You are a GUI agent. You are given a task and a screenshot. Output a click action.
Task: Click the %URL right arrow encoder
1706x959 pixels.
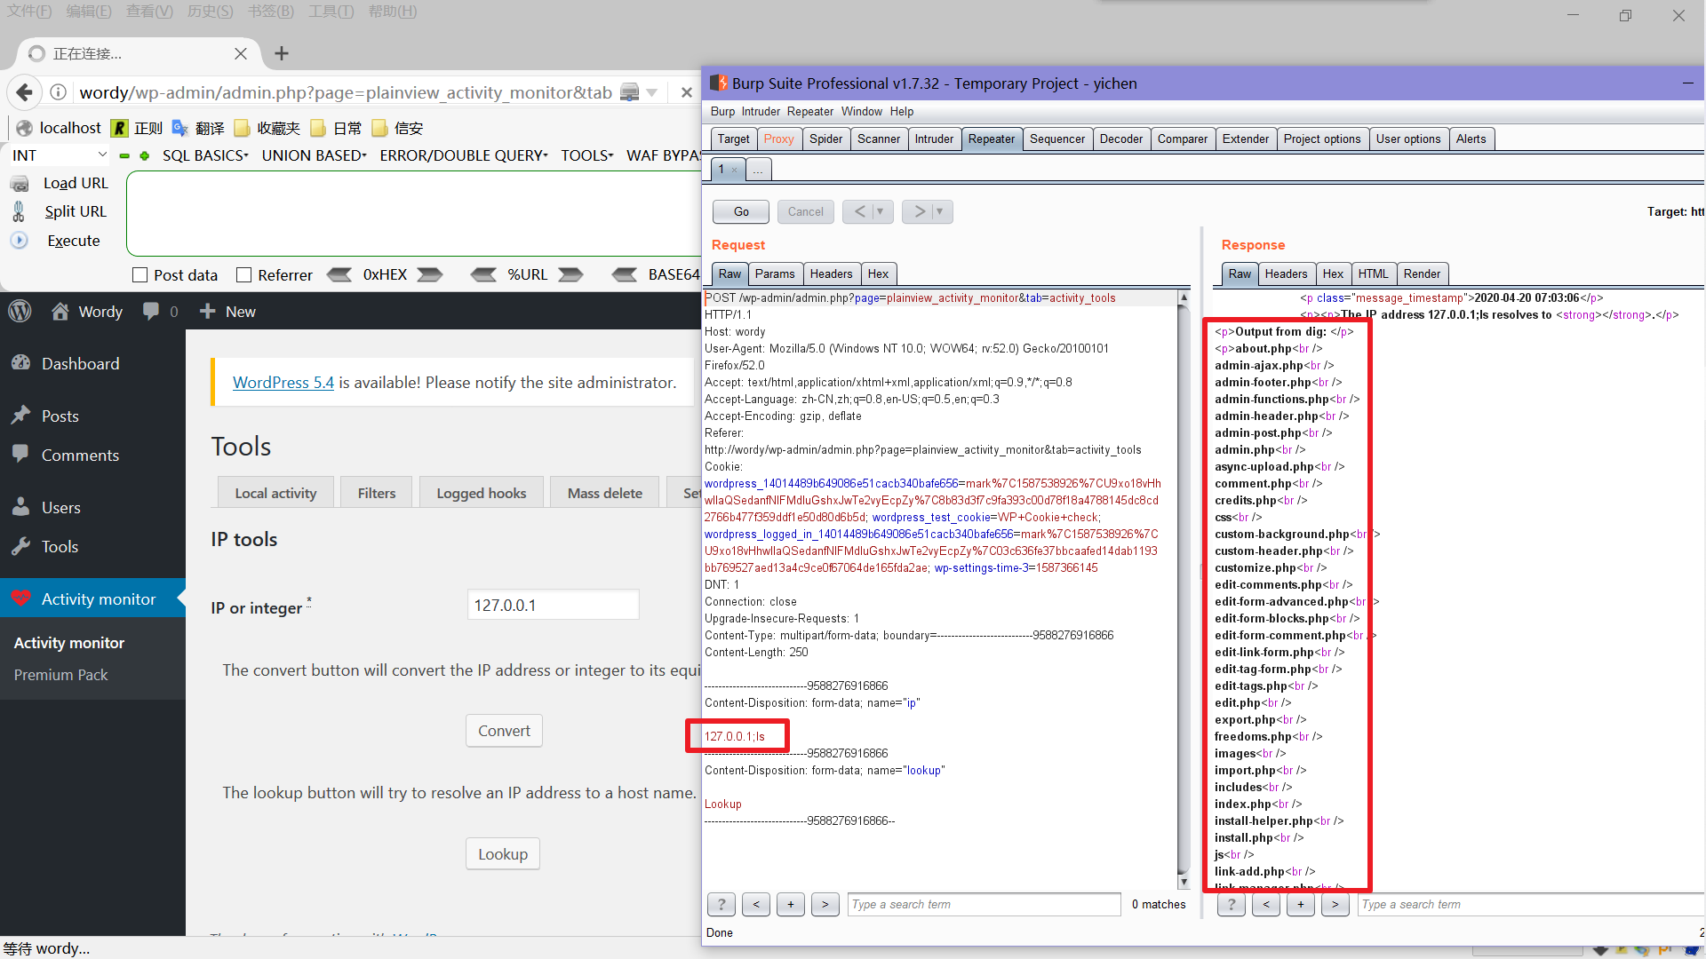pyautogui.click(x=570, y=275)
